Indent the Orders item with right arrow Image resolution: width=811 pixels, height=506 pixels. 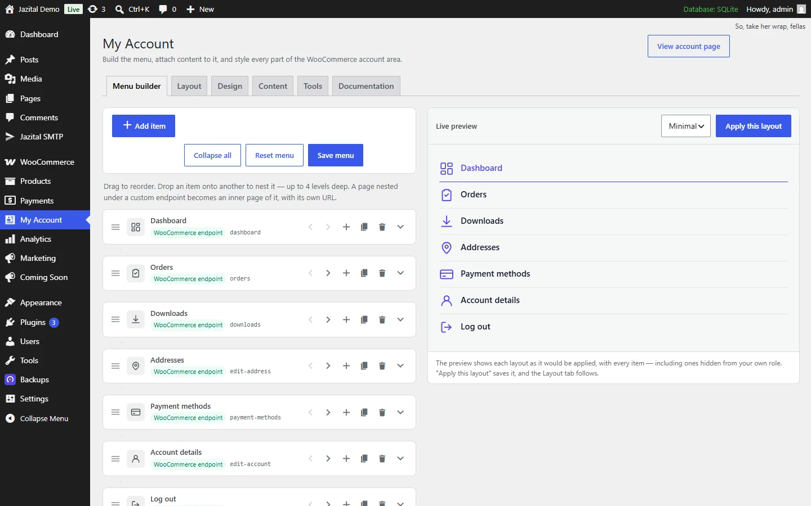pos(328,273)
